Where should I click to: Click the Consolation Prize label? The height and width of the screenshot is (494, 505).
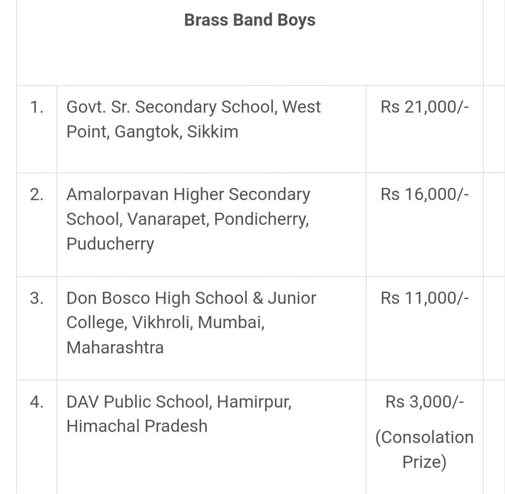(x=425, y=450)
